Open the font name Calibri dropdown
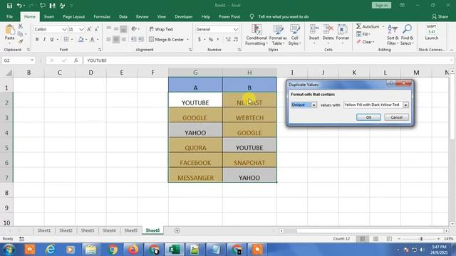Image resolution: width=456 pixels, height=256 pixels. [64, 29]
